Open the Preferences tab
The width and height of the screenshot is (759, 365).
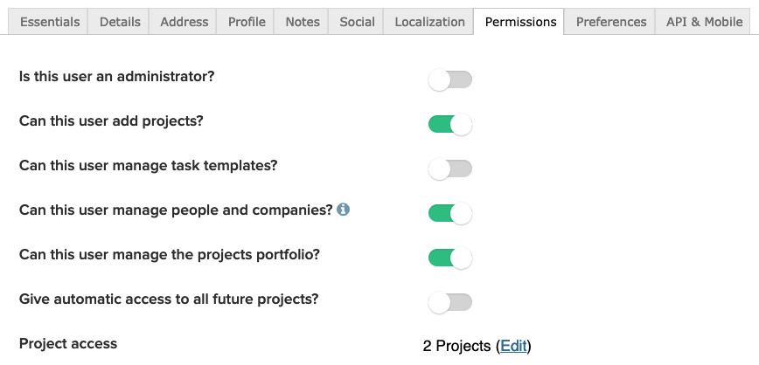click(611, 22)
